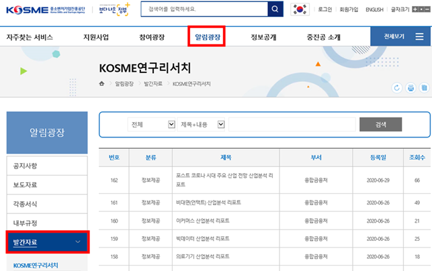Click the 로그인 link
The width and height of the screenshot is (432, 271).
pos(325,10)
